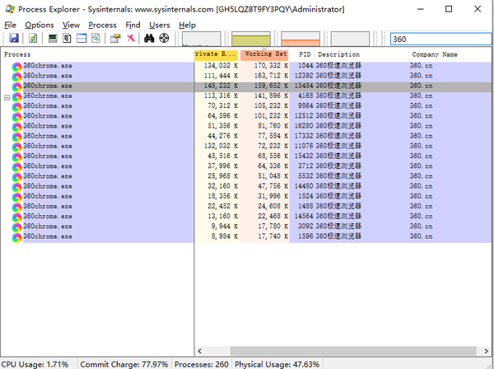The height and width of the screenshot is (369, 494).
Task: Select the 360chrome.exe name in PID 11076 row
Action: point(48,147)
